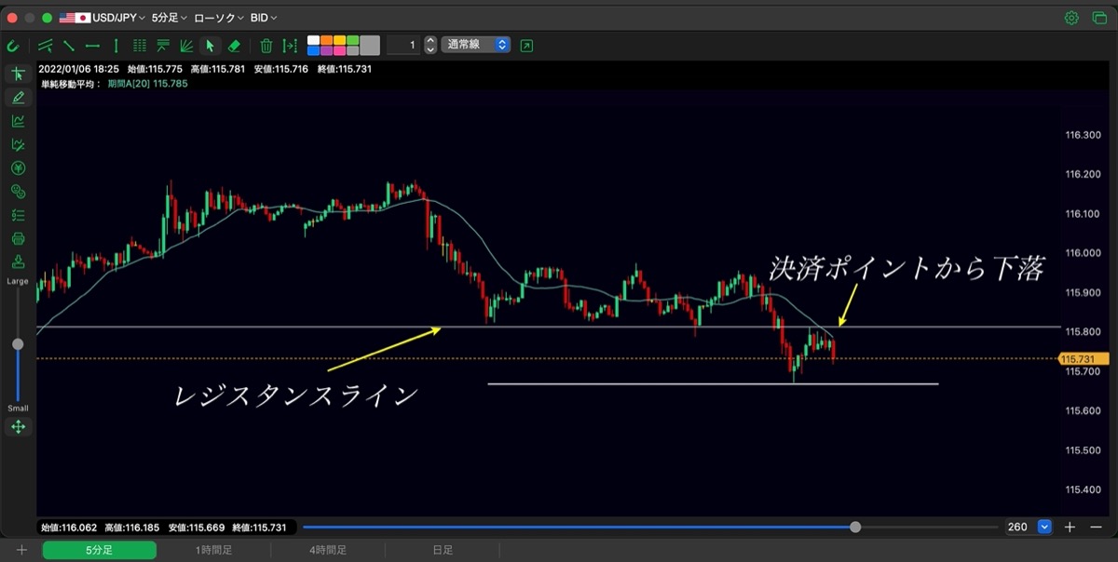Click the crosshair cursor icon in sidebar
The image size is (1118, 562).
coord(18,74)
